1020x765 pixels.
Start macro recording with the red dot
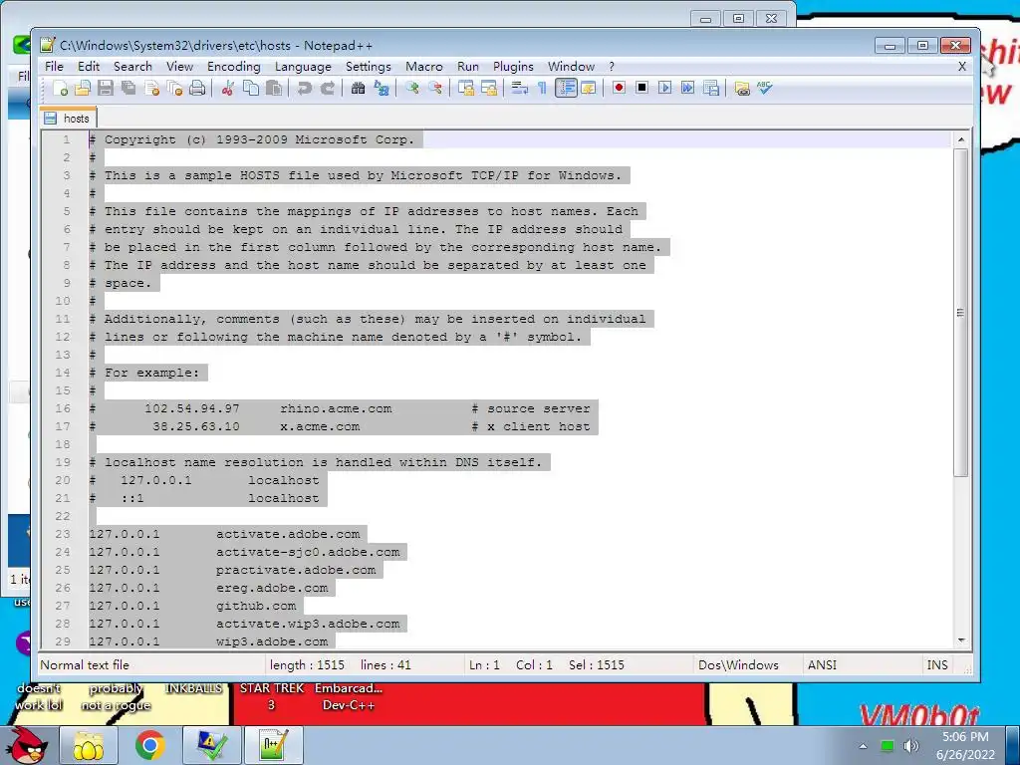point(619,88)
